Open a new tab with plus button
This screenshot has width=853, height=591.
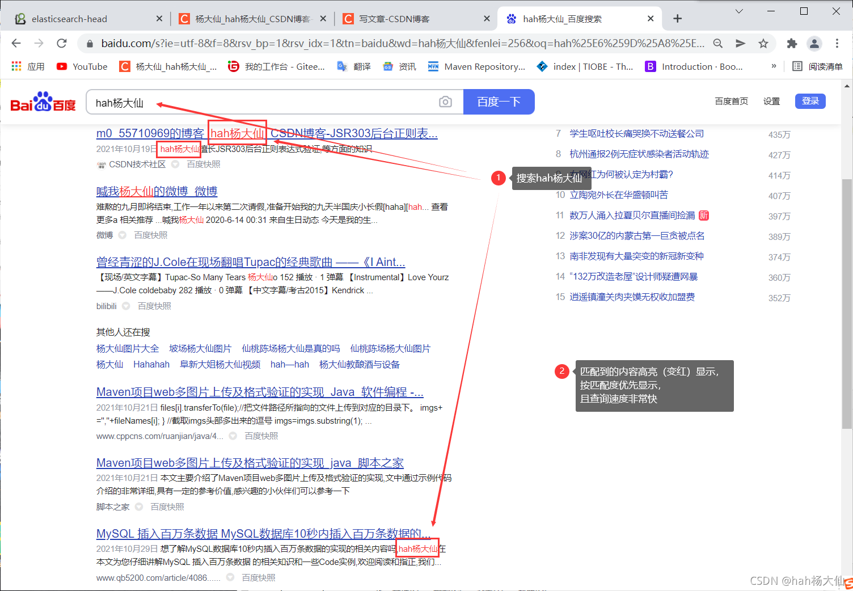[x=677, y=19]
